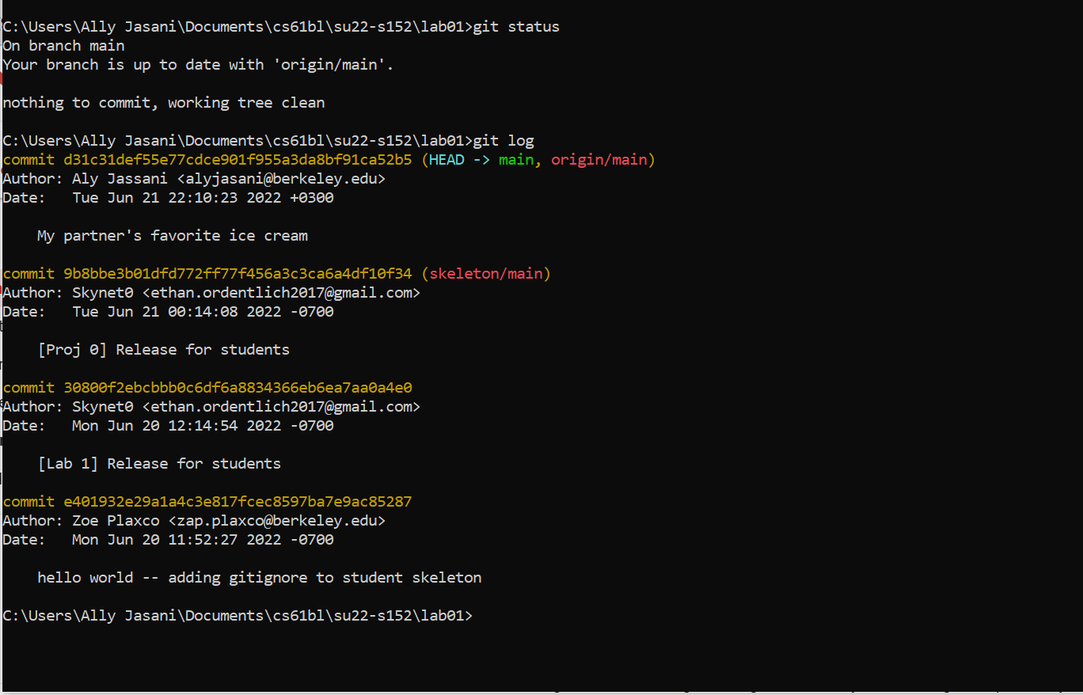Click the "[Proj 0] Release for students" message
The height and width of the screenshot is (695, 1083).
164,350
